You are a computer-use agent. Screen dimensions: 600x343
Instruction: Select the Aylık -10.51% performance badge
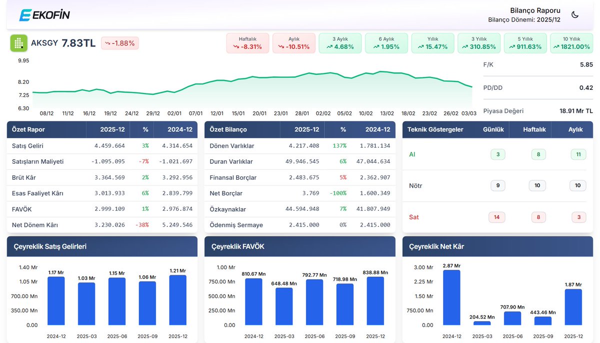tap(294, 43)
